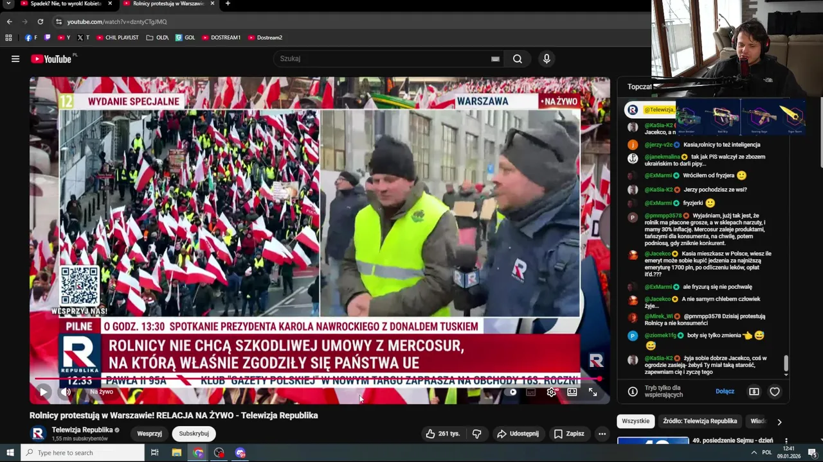Seek along the red video progress bar
The height and width of the screenshot is (462, 823).
click(318, 379)
